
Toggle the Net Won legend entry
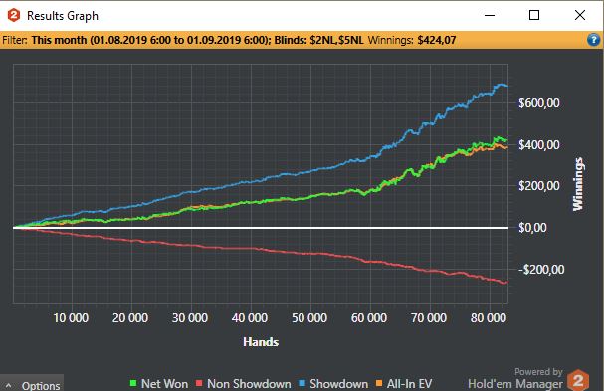(x=159, y=384)
